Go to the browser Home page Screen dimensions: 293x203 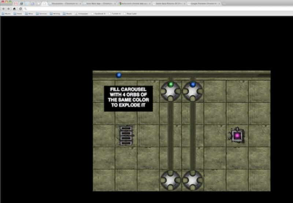pos(14,8)
